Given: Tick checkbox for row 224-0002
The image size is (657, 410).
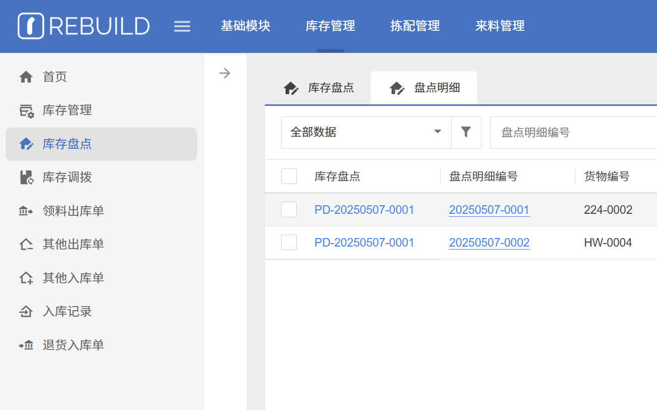Looking at the screenshot, I should click(x=289, y=210).
